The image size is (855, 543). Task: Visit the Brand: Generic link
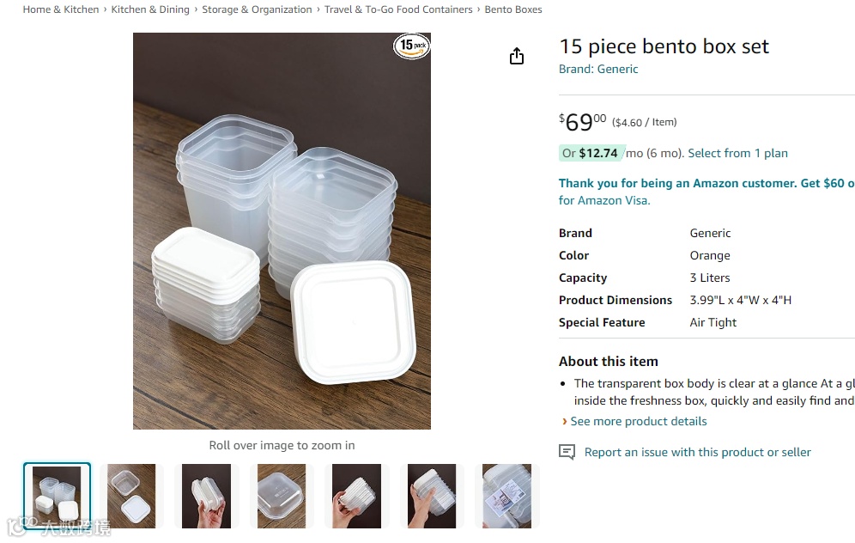point(598,69)
